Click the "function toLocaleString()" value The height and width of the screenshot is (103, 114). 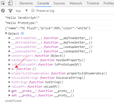62,78
